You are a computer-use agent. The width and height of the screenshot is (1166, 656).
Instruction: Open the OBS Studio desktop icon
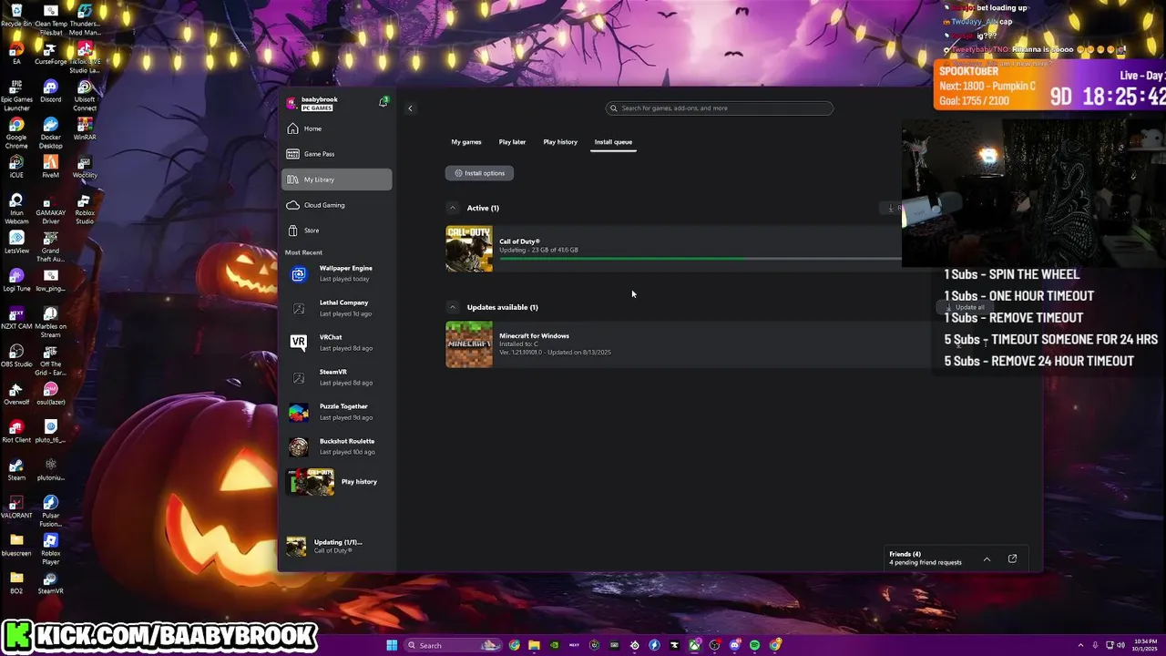[x=15, y=356]
